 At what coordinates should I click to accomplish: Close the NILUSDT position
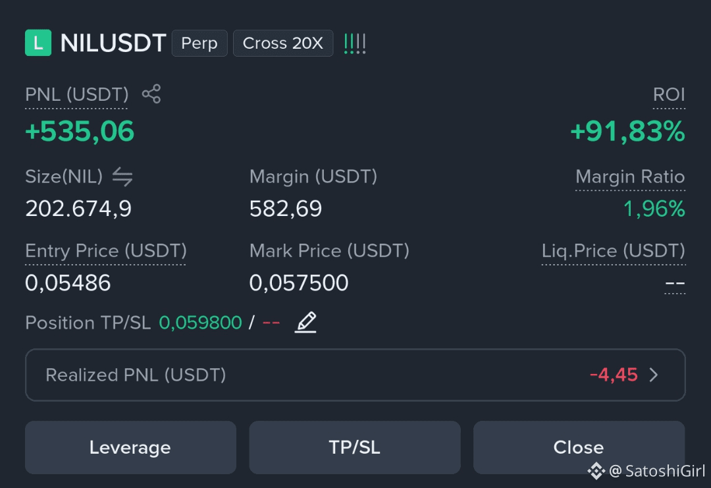[x=579, y=447]
